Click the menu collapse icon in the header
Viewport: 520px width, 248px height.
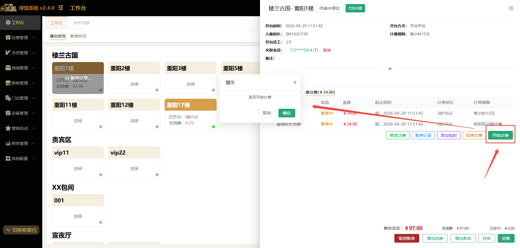[61, 8]
